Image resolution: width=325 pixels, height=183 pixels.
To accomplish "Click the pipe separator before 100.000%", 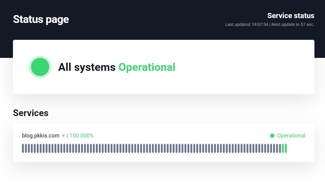I will (x=67, y=136).
